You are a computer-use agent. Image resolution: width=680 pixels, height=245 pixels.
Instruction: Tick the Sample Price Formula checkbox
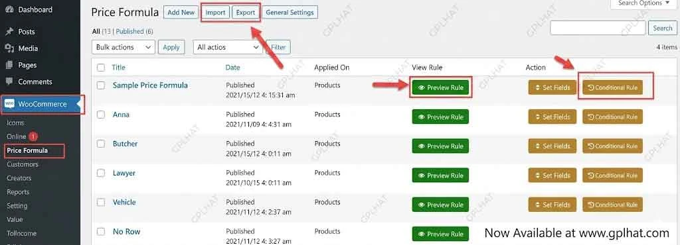tap(101, 85)
